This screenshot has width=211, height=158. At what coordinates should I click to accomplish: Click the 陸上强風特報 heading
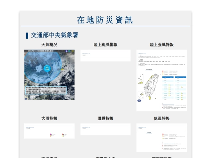pyautogui.click(x=162, y=45)
